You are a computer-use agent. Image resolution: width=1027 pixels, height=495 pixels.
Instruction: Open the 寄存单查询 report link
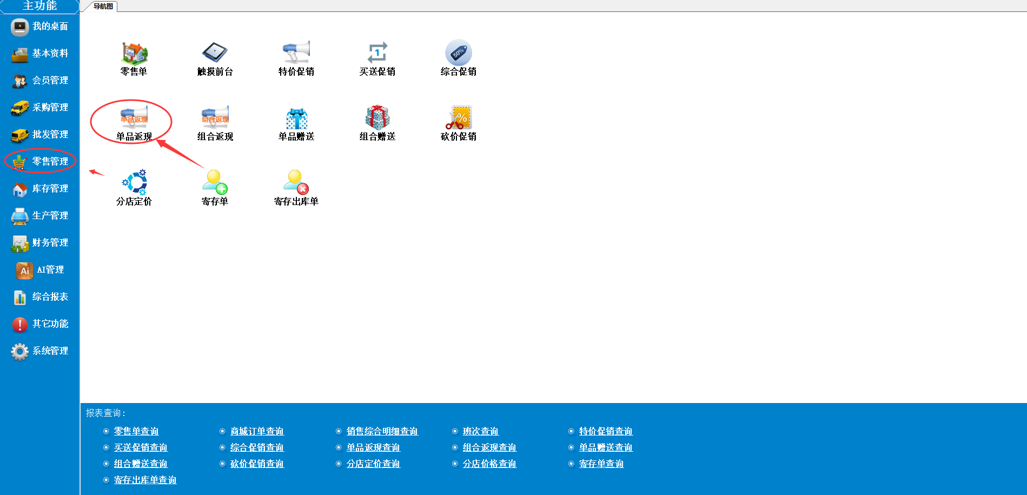coord(601,464)
